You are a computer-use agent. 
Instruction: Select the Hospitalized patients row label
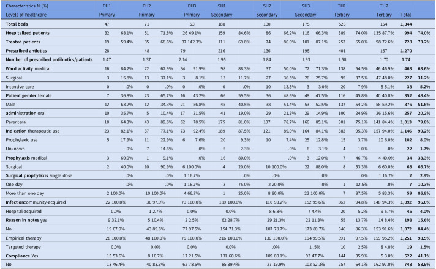28,33
